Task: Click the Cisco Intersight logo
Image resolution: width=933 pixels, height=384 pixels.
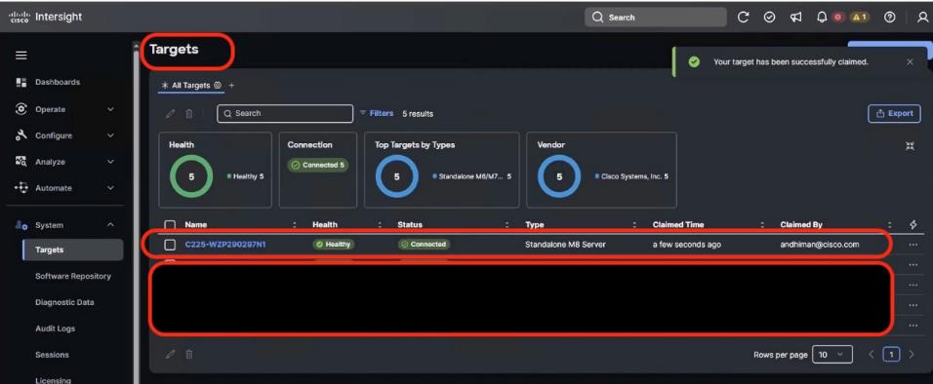Action: pyautogui.click(x=46, y=17)
